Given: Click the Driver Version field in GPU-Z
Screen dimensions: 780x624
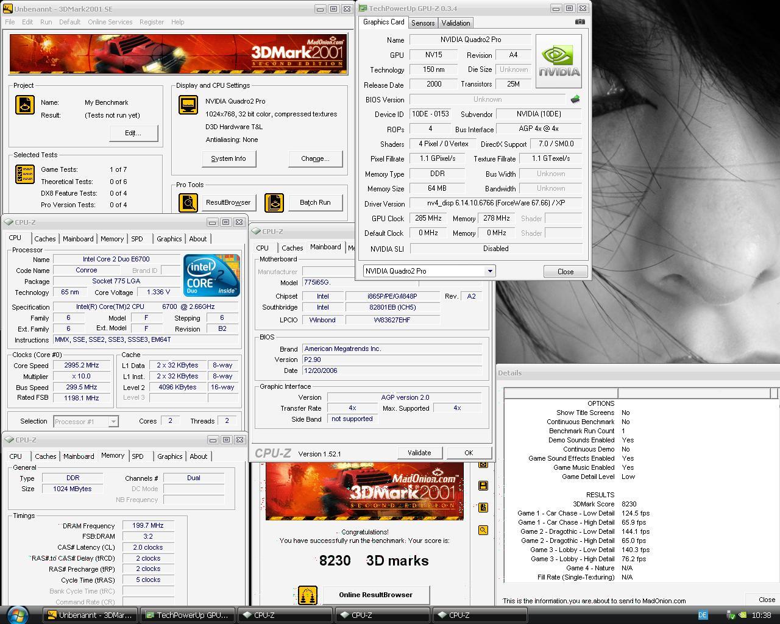Looking at the screenshot, I should pyautogui.click(x=495, y=204).
